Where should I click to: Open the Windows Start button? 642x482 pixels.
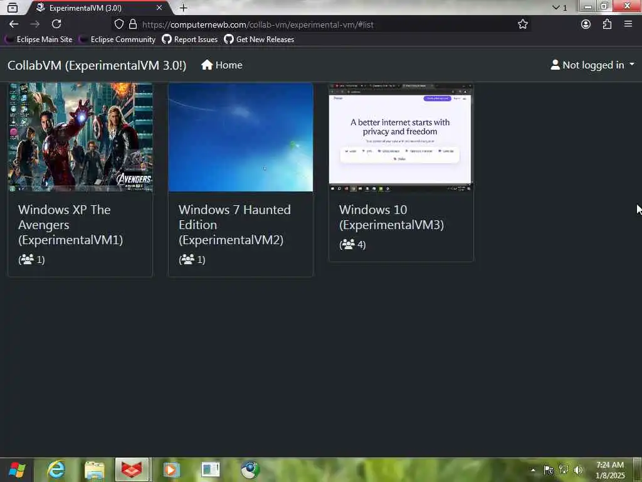tap(17, 469)
